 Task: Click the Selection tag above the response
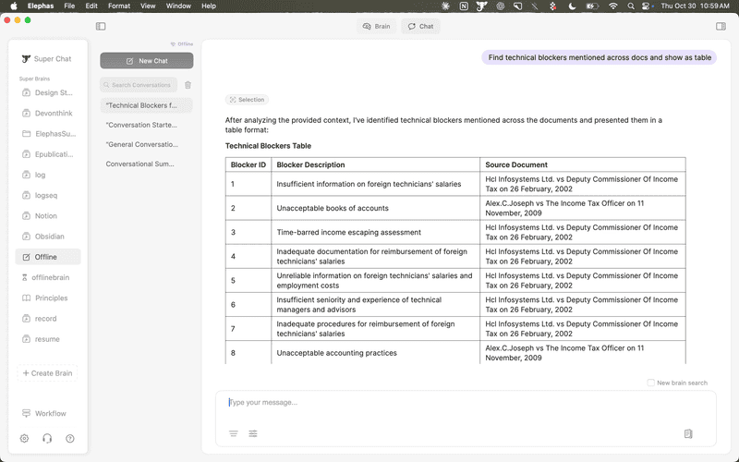click(x=247, y=100)
